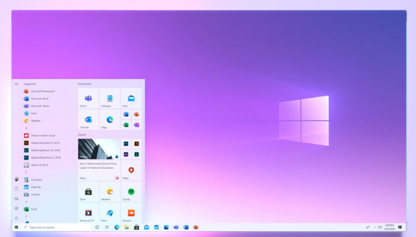Open Microsoft Powerpoint from the Suggested list
Screen dimensions: 416x237
tap(39, 91)
